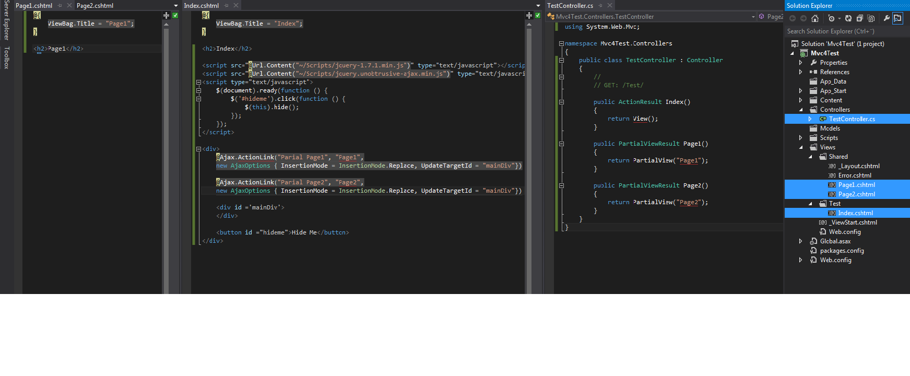
Task: Pin the Page1.cshtml tab
Action: pos(60,6)
